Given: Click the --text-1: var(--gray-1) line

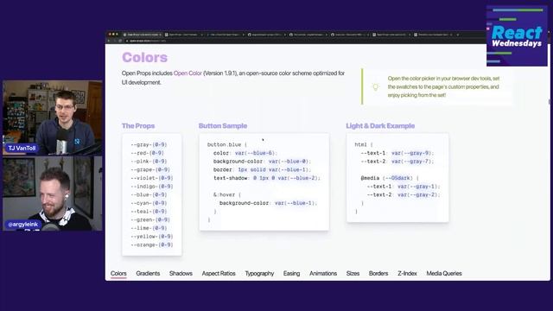Looking at the screenshot, I should pos(404,187).
